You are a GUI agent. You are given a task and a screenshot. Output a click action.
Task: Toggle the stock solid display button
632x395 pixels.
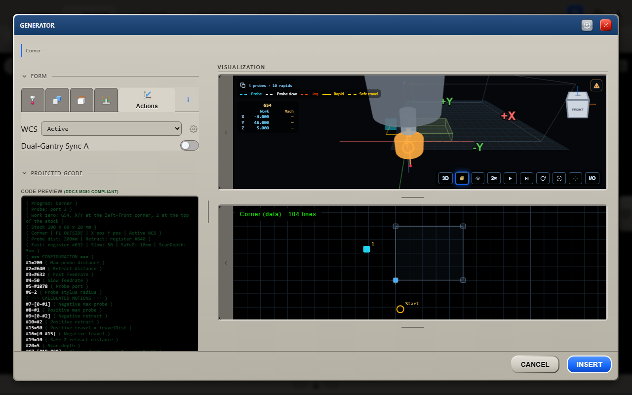click(x=462, y=178)
